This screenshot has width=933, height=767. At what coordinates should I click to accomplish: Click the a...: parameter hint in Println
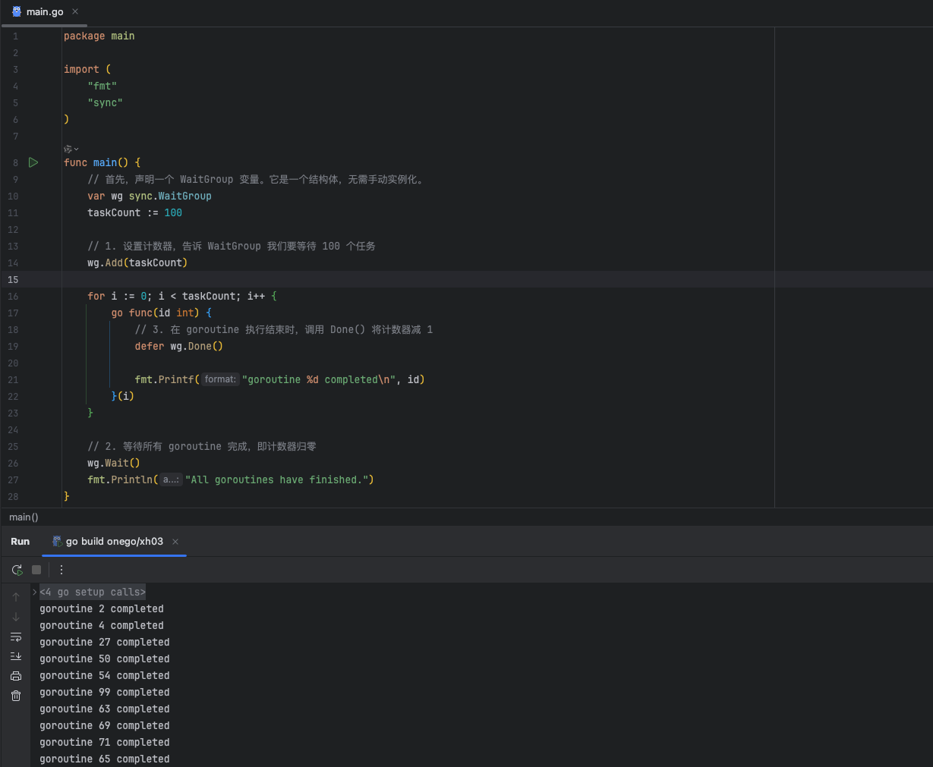(171, 479)
